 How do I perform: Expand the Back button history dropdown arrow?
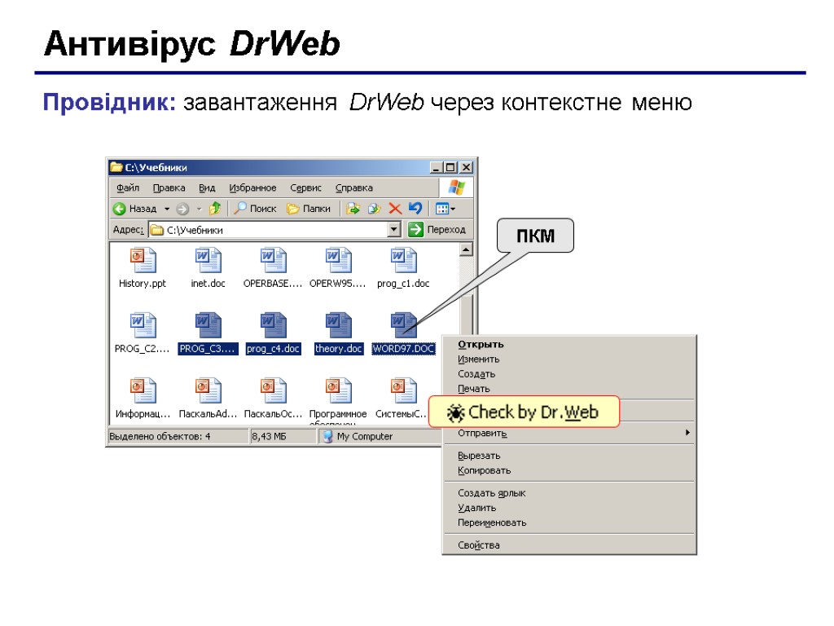[166, 209]
